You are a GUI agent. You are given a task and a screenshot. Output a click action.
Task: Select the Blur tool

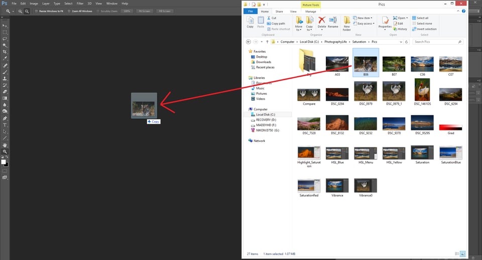point(5,105)
